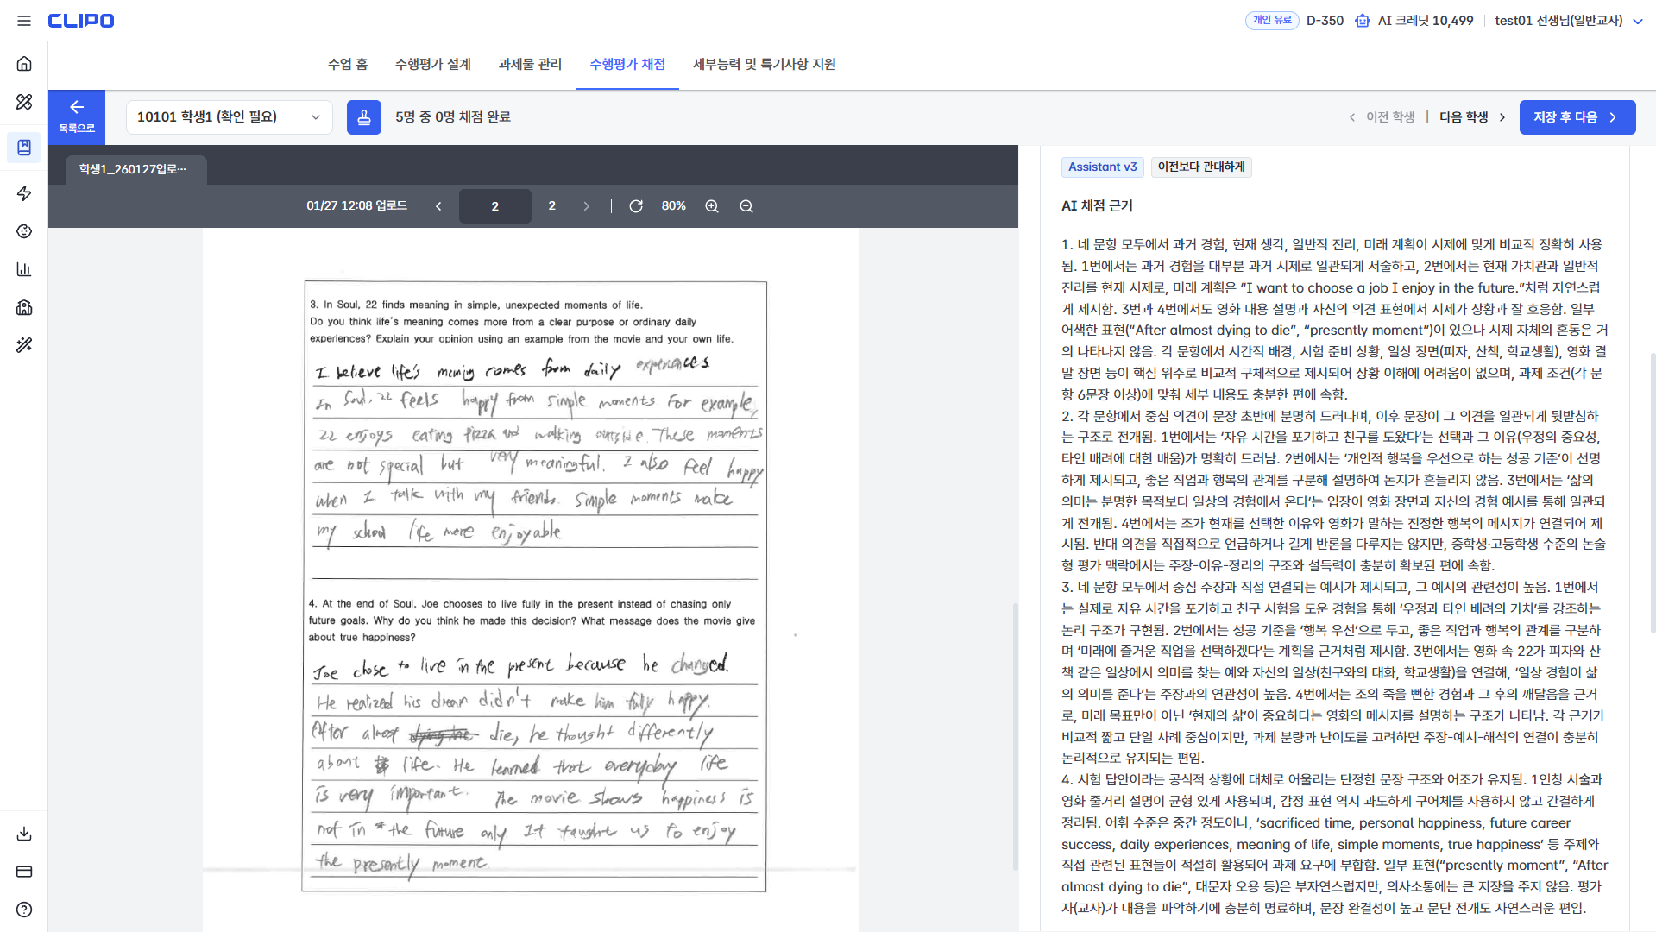The height and width of the screenshot is (932, 1656).
Task: Click the AI 채점 근거 heading
Action: 1097,206
